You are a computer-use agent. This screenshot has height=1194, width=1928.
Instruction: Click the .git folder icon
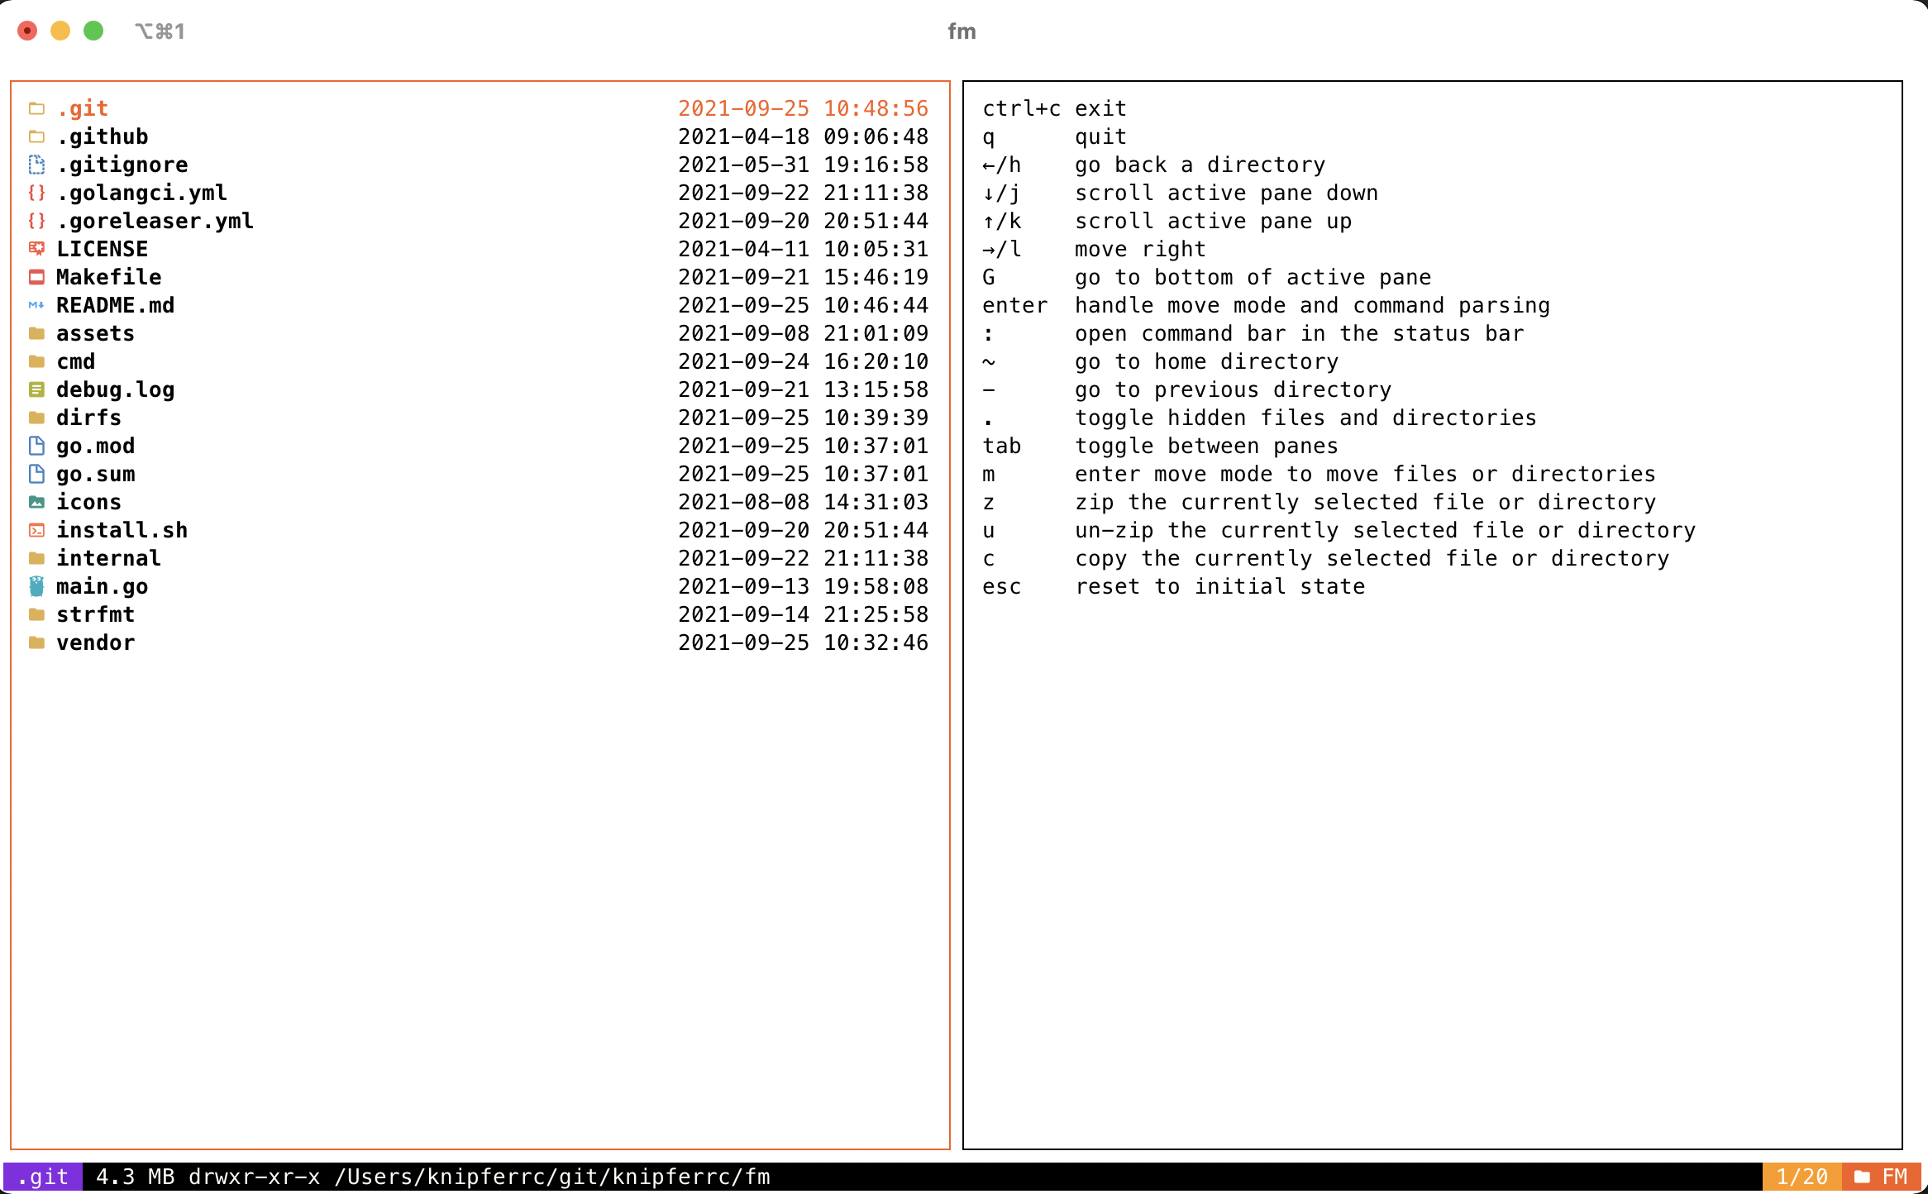pyautogui.click(x=36, y=108)
